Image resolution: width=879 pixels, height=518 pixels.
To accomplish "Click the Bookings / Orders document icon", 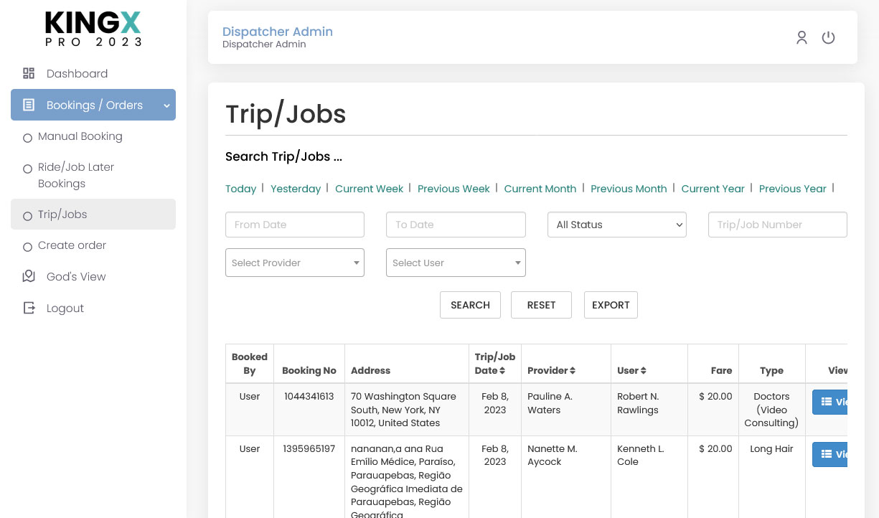I will (29, 105).
